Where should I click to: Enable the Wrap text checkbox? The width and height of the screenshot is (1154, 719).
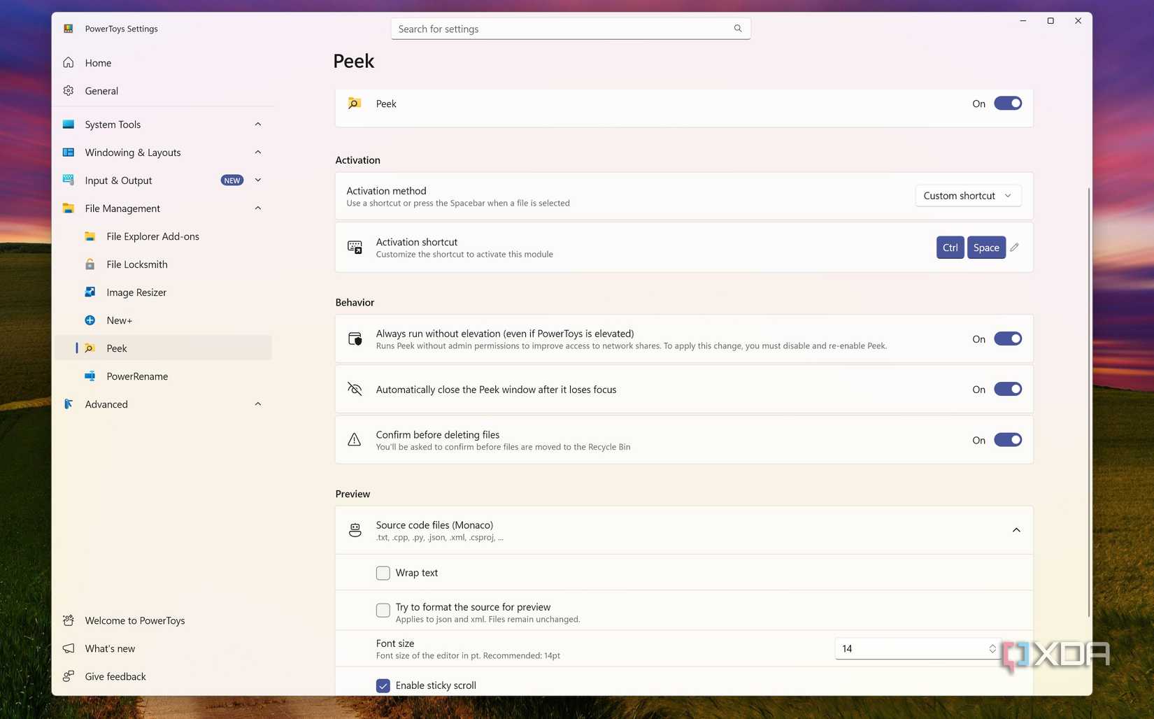tap(383, 572)
